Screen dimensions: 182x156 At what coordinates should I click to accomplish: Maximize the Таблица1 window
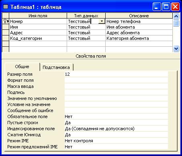(166, 7)
